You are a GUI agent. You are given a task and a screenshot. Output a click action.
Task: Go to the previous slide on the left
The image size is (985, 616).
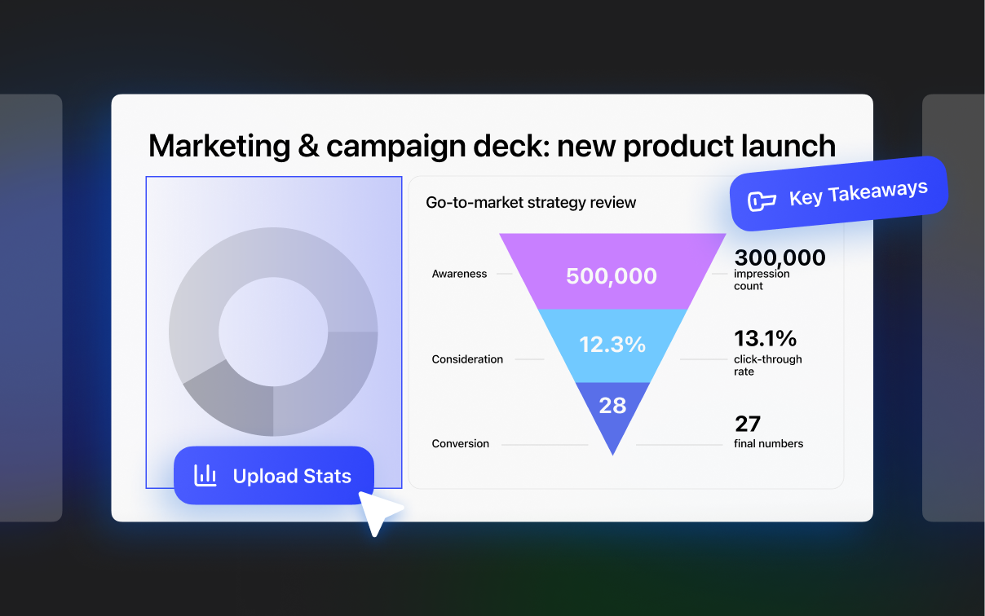pos(31,308)
